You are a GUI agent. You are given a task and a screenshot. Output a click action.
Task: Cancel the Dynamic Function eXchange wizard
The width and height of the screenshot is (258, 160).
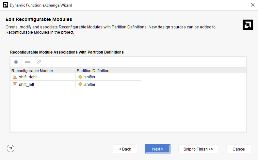pyautogui.click(x=239, y=149)
